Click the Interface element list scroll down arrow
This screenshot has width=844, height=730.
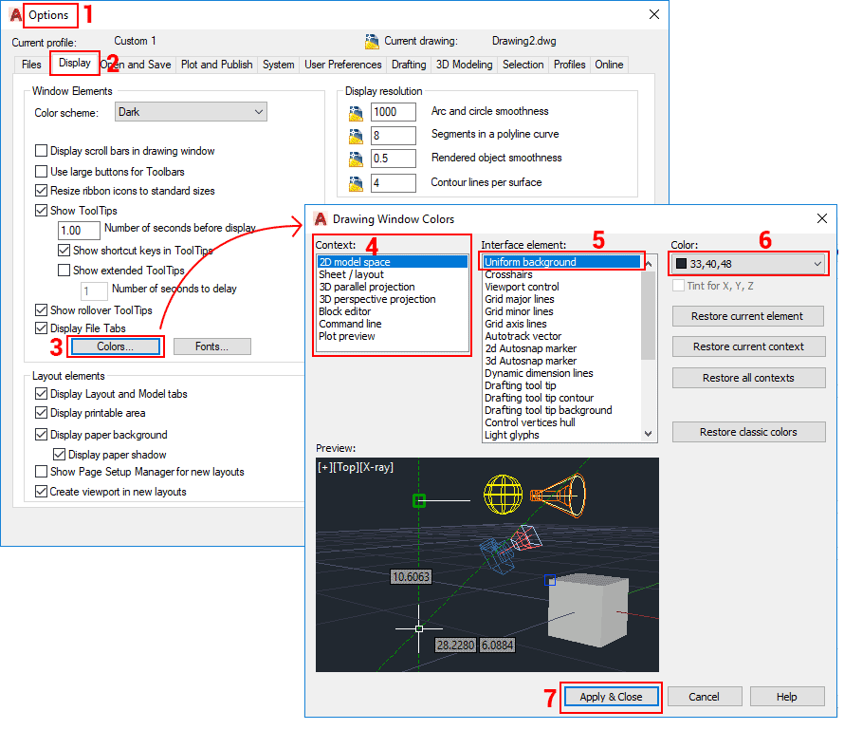pos(649,434)
